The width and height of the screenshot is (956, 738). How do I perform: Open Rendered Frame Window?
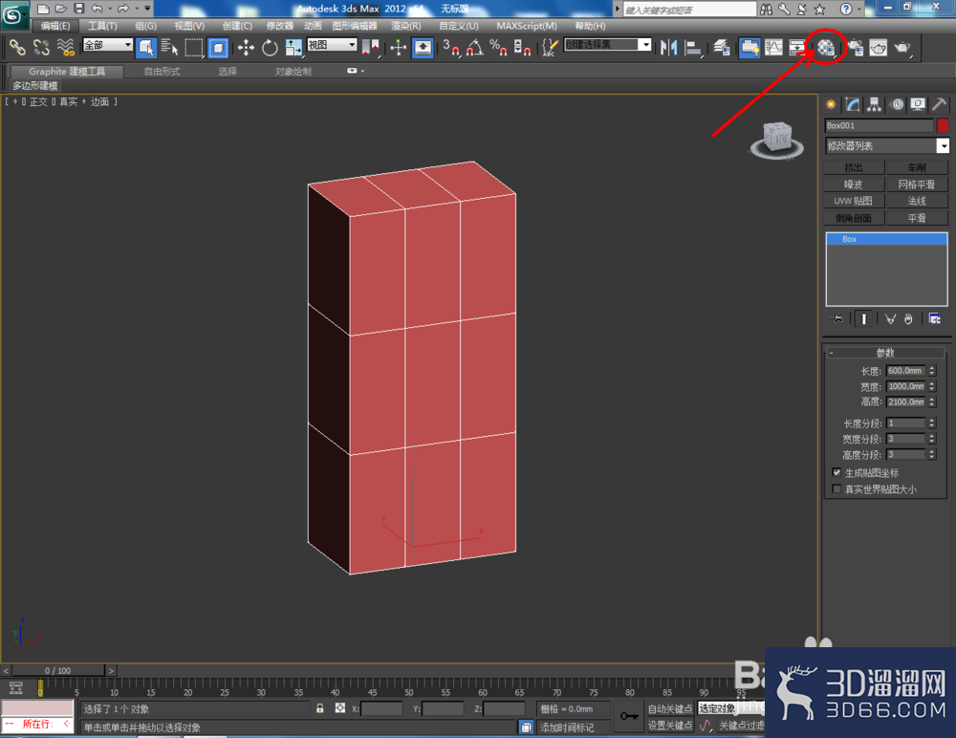pyautogui.click(x=879, y=48)
